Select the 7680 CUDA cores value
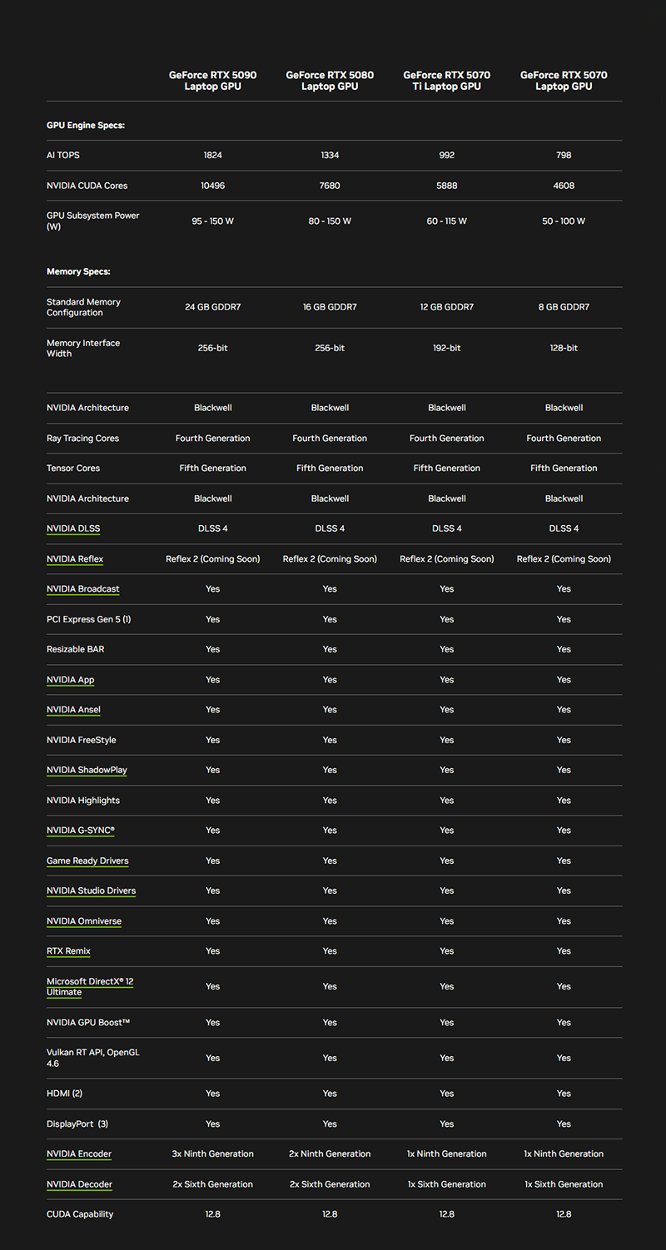The image size is (666, 1250). tap(330, 186)
